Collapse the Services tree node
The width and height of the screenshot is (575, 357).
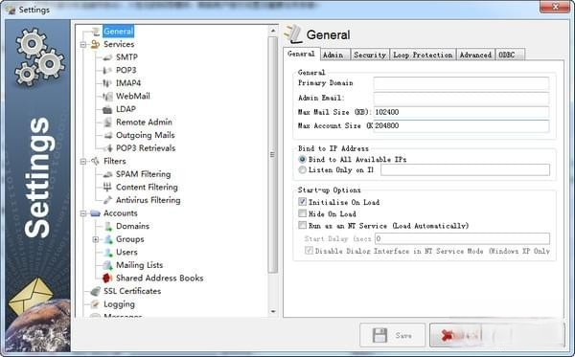click(83, 45)
